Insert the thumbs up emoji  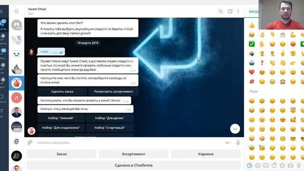pos(252,25)
